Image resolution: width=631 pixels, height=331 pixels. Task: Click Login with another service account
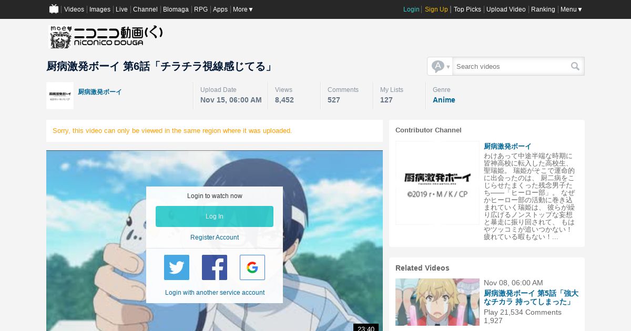pyautogui.click(x=215, y=293)
